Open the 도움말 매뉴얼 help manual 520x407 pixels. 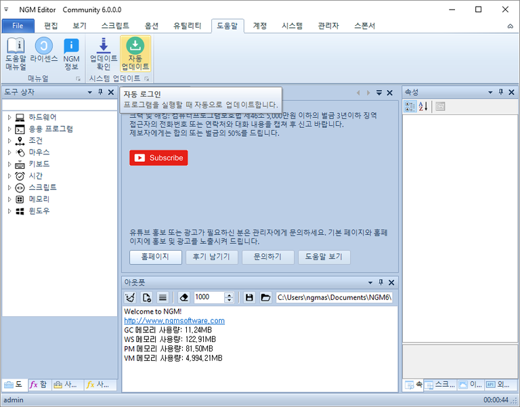[x=16, y=53]
